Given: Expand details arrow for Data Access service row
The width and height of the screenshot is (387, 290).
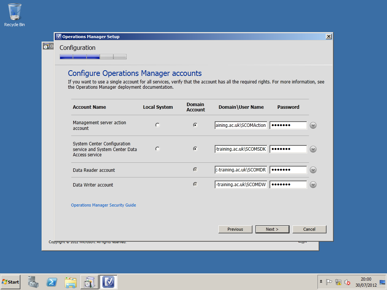Looking at the screenshot, I should pos(313,149).
